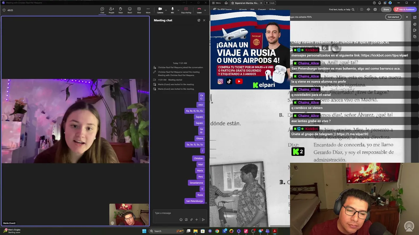The image size is (419, 235).
Task: Open File Explorer from the taskbar
Action: (x=195, y=231)
